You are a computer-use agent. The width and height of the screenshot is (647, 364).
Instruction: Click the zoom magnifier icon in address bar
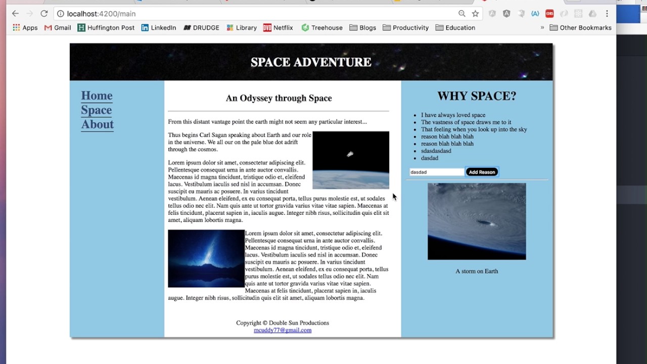(462, 14)
